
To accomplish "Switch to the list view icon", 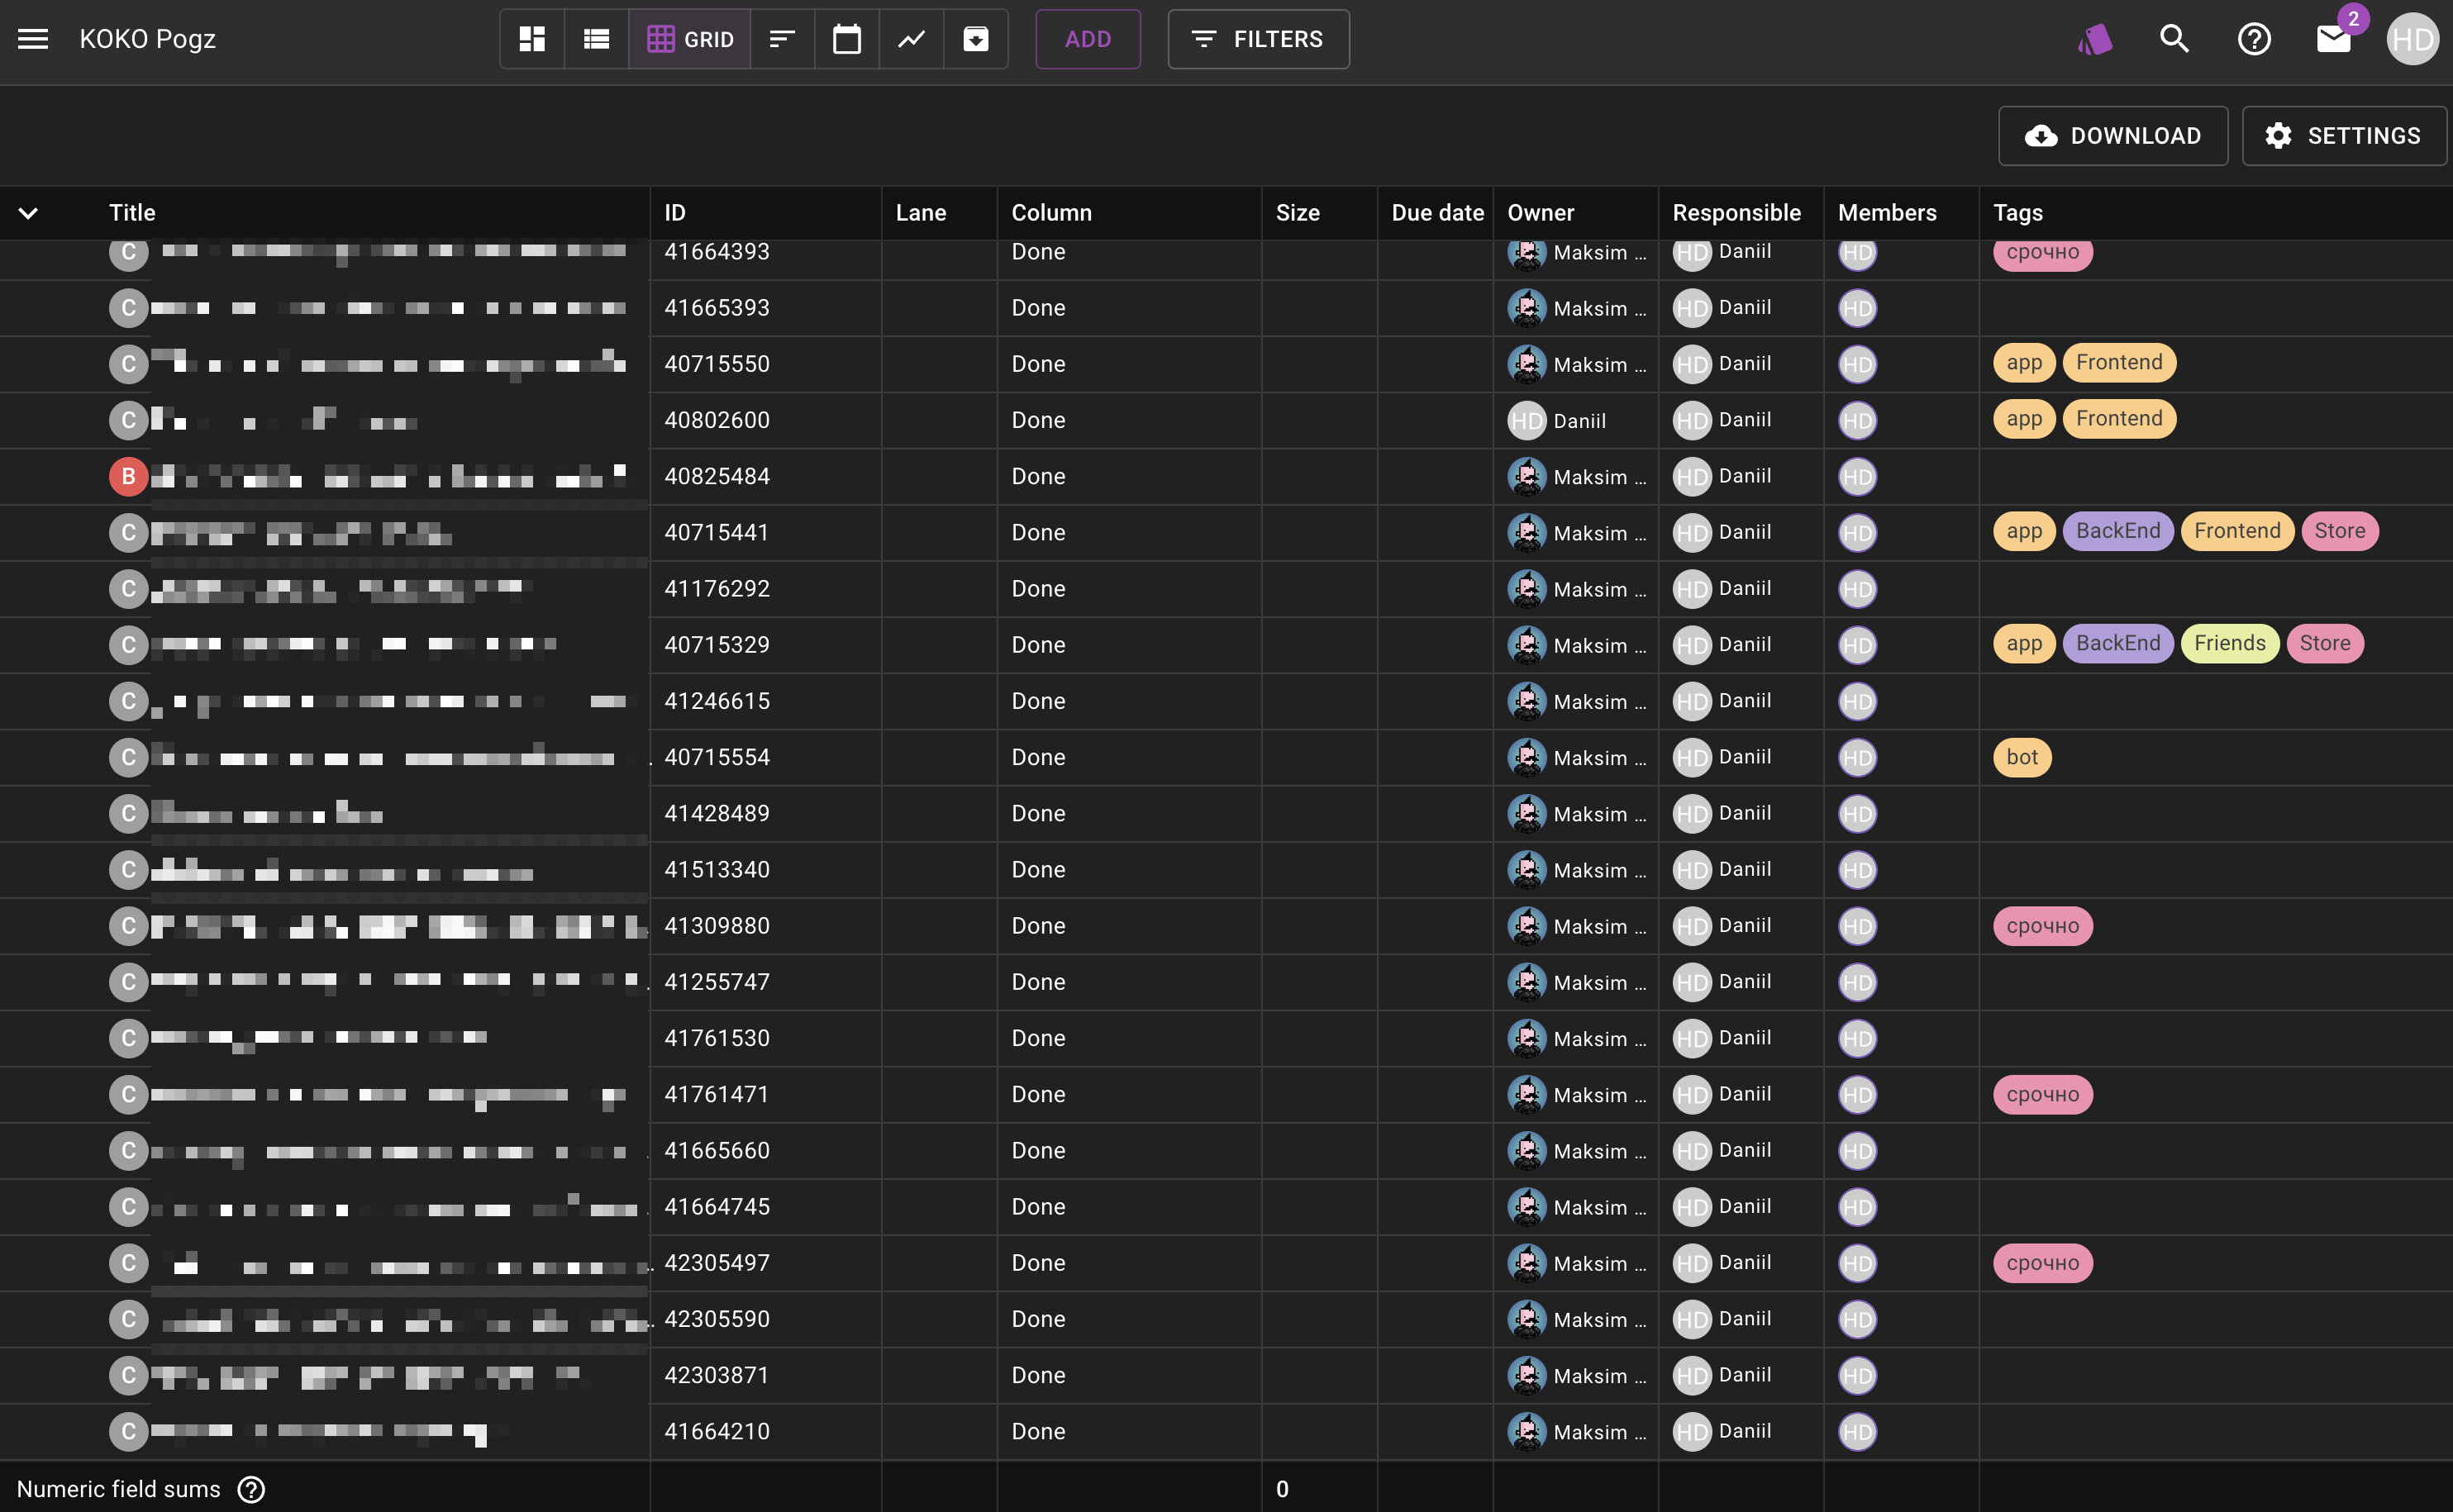I will pos(596,39).
